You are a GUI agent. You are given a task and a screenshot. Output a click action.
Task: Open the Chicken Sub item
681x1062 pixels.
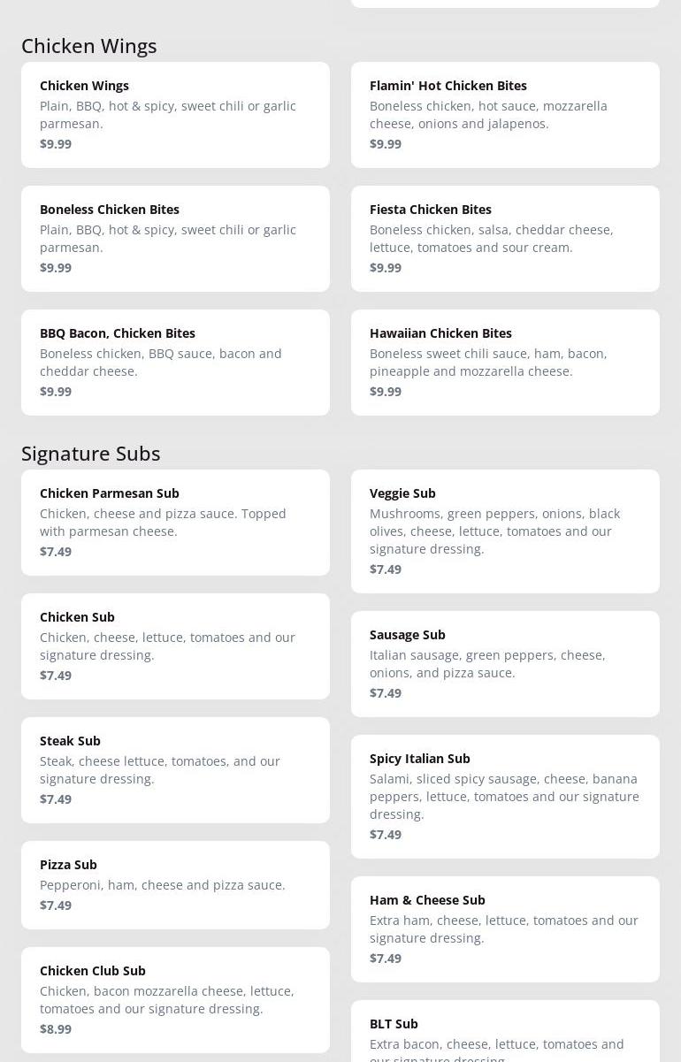click(x=175, y=646)
